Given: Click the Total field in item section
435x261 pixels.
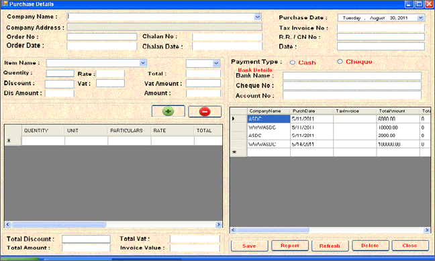Looking at the screenshot, I should pos(203,74).
